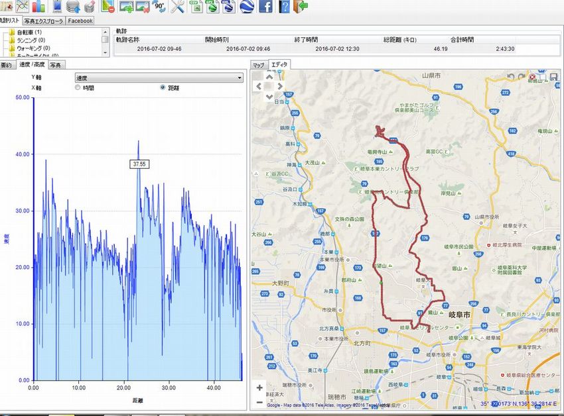The height and width of the screenshot is (416, 564).
Task: Click the database with blue arrow icon
Action: [73, 6]
